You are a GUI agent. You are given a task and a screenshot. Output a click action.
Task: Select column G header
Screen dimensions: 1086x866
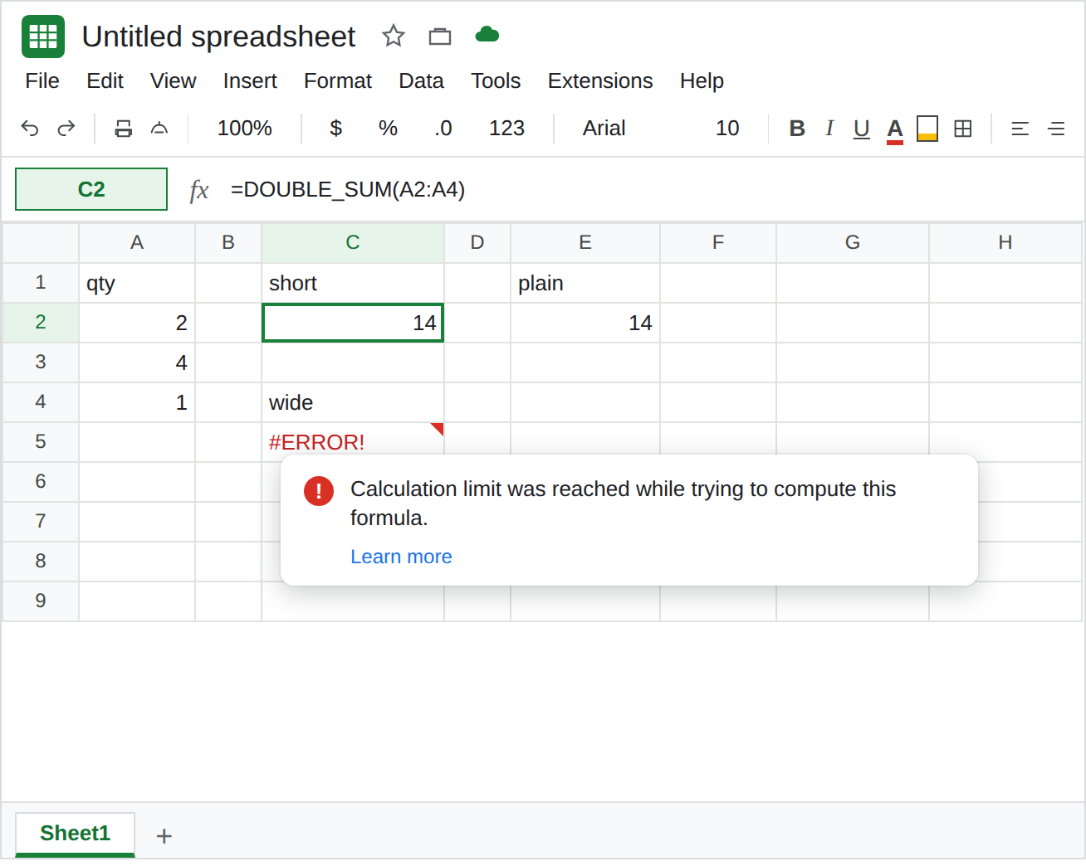853,242
